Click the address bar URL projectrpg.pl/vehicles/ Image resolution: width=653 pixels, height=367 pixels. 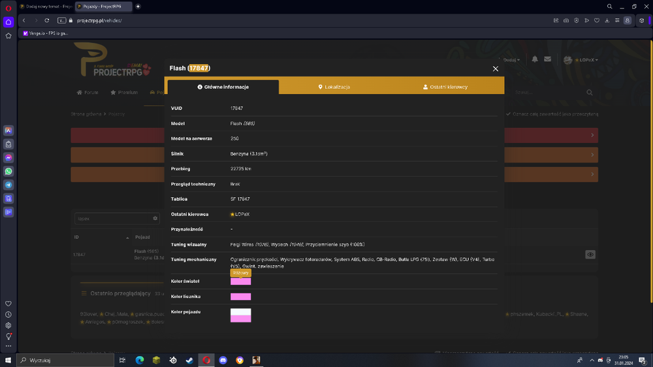tap(99, 20)
